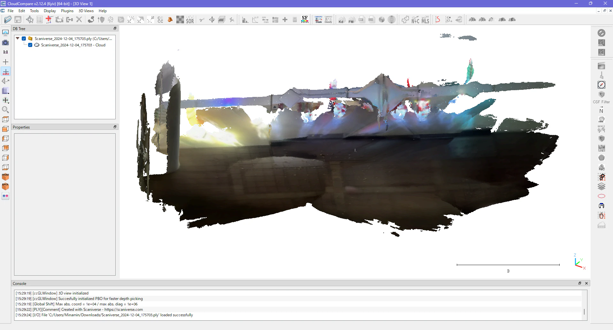613x330 pixels.
Task: Click the 'loaded successfully' console line
Action: 104,315
